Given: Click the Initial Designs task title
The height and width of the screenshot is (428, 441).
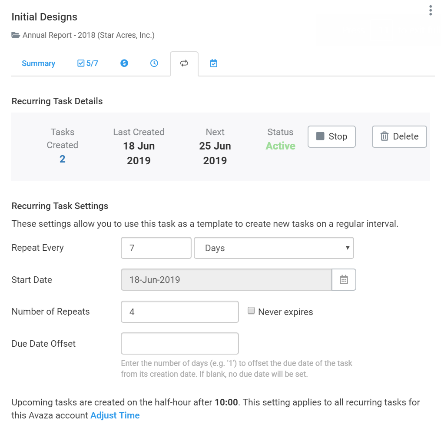Looking at the screenshot, I should pos(44,17).
